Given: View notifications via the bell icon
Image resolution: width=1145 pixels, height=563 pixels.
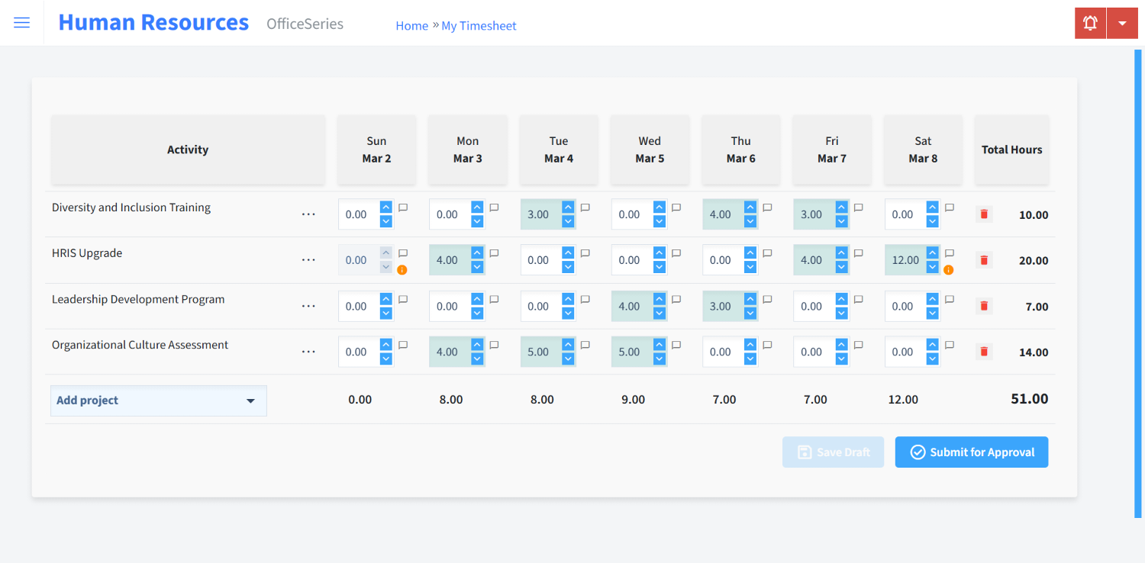Looking at the screenshot, I should [1089, 22].
